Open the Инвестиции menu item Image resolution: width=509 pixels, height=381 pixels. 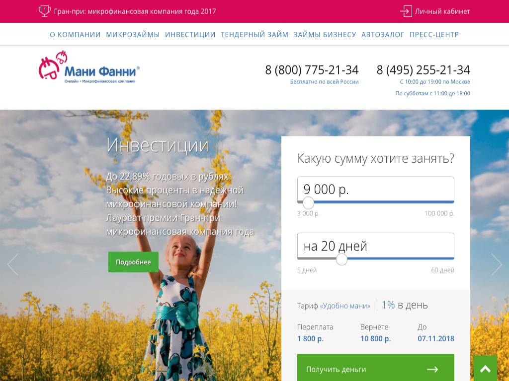click(x=190, y=34)
